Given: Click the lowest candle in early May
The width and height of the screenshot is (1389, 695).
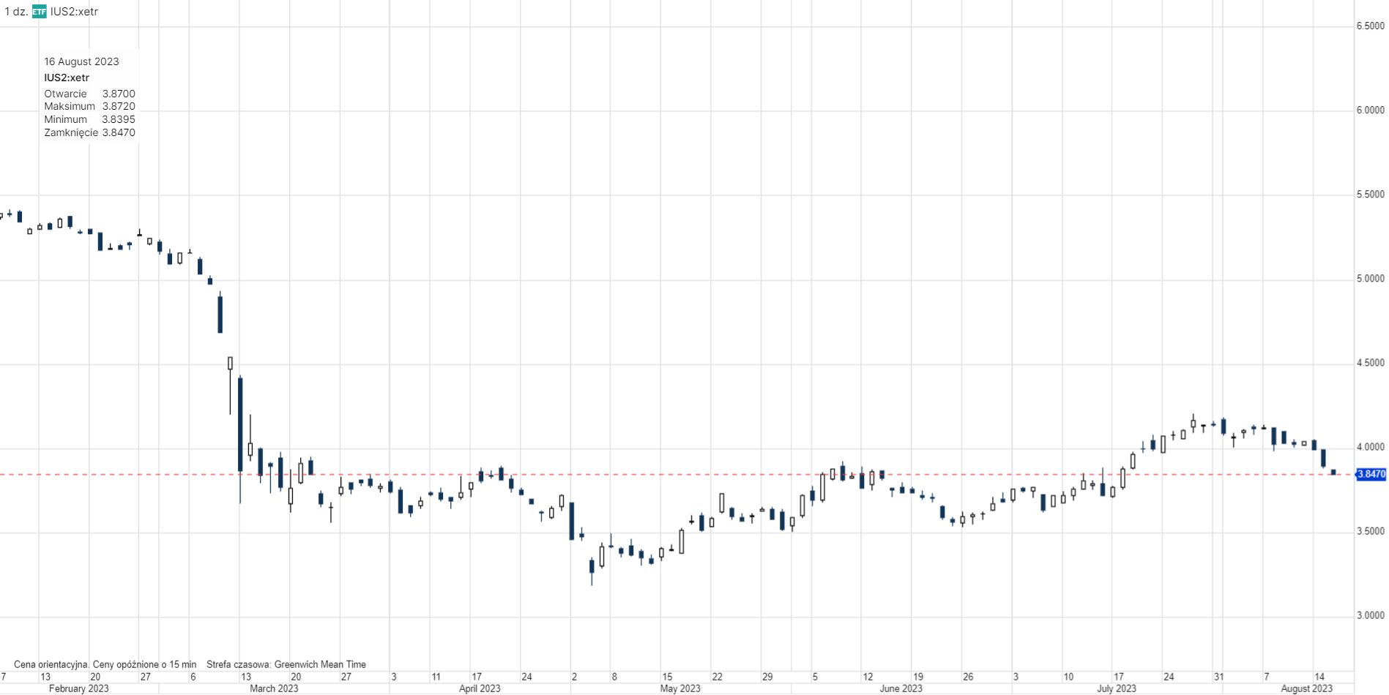Looking at the screenshot, I should tap(592, 566).
